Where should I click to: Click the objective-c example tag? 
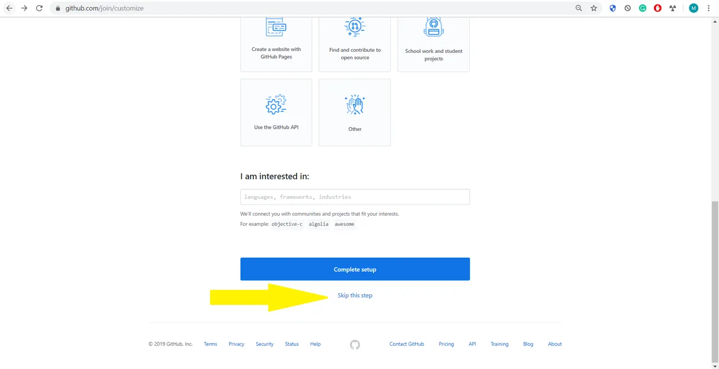287,224
